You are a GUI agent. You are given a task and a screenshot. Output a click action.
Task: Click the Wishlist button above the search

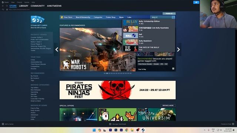tap(169, 14)
